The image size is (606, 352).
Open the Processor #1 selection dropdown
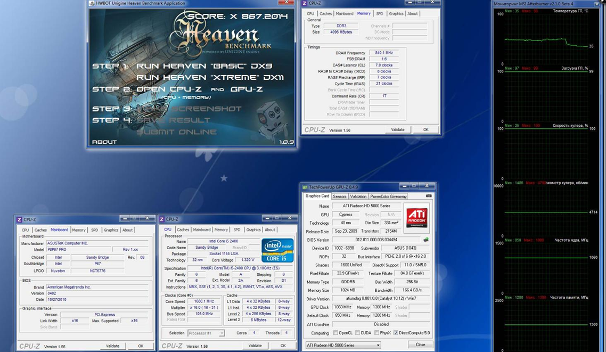(206, 333)
